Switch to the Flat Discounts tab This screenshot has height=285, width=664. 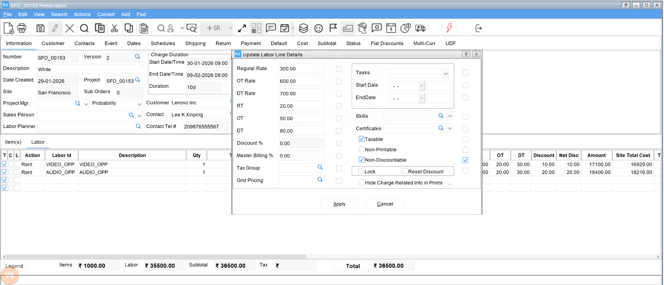click(x=387, y=43)
